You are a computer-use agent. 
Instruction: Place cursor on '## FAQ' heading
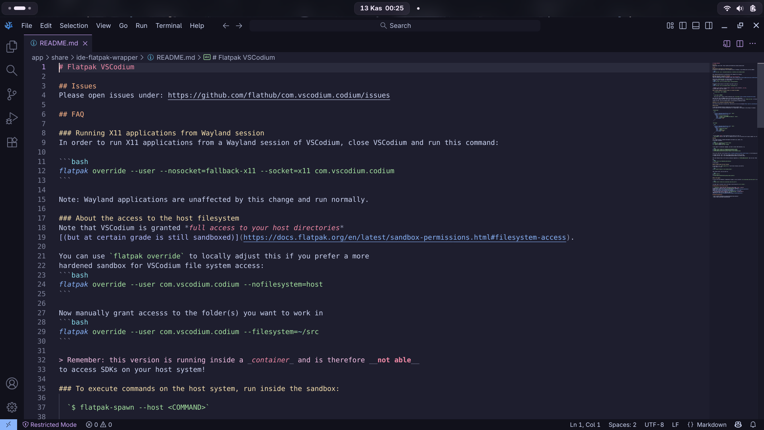(72, 114)
